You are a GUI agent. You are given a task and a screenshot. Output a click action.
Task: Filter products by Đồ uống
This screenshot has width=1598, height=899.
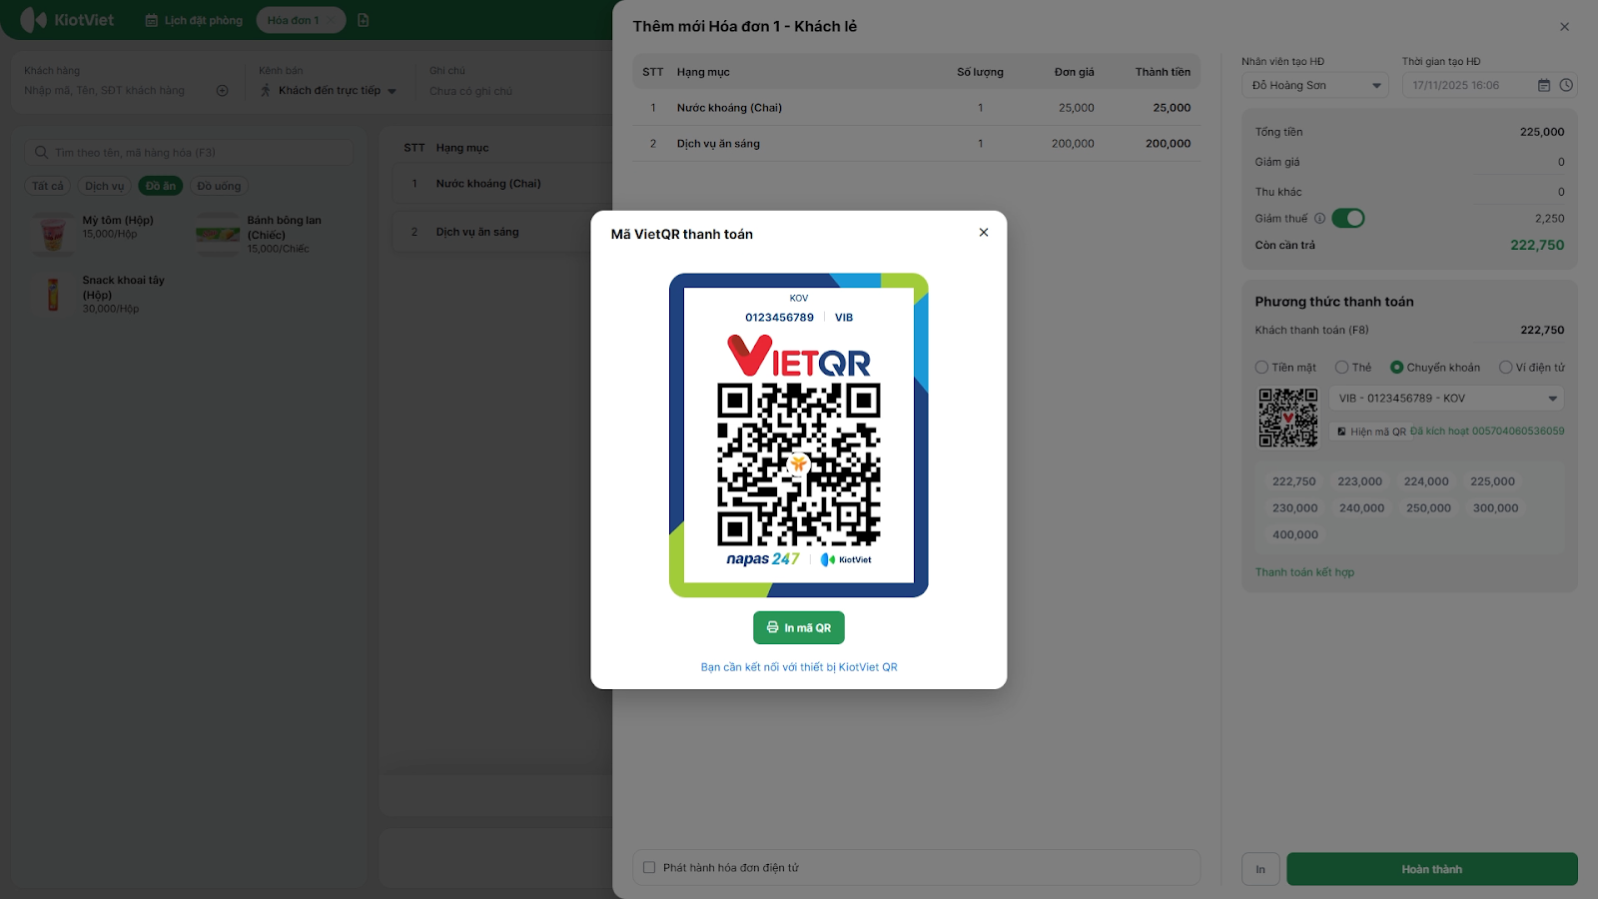point(219,186)
